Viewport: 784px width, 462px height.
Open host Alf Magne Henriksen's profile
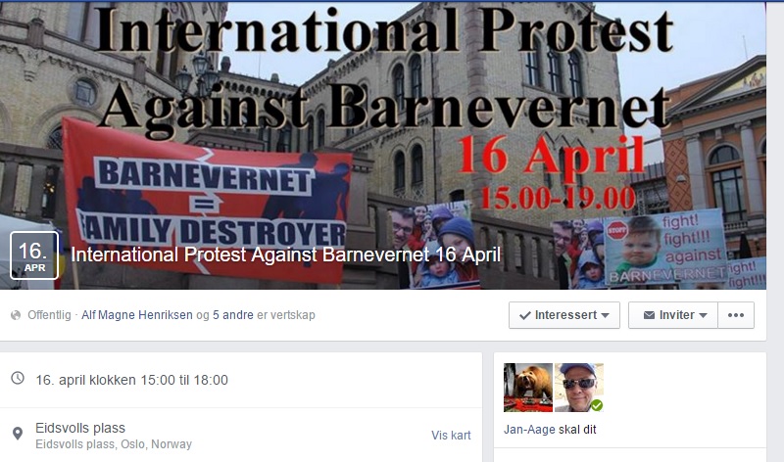coord(137,315)
